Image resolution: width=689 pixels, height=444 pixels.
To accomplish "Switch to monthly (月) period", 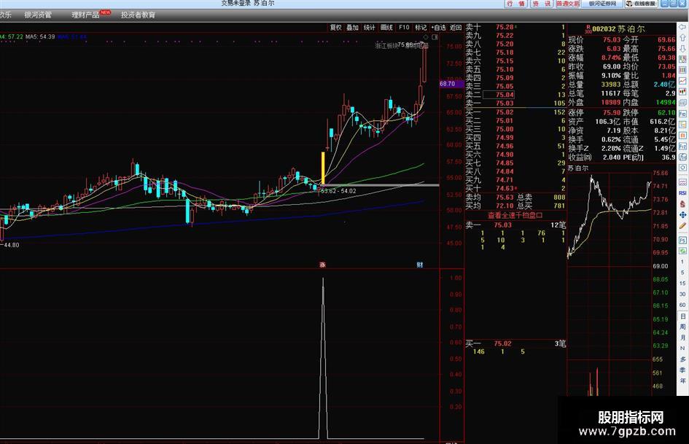I will [x=682, y=338].
